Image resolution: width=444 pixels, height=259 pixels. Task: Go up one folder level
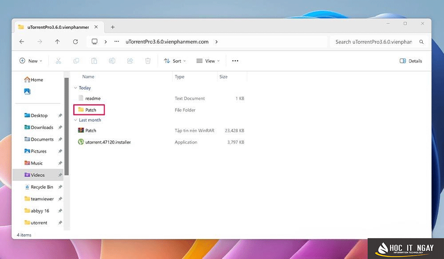[58, 42]
